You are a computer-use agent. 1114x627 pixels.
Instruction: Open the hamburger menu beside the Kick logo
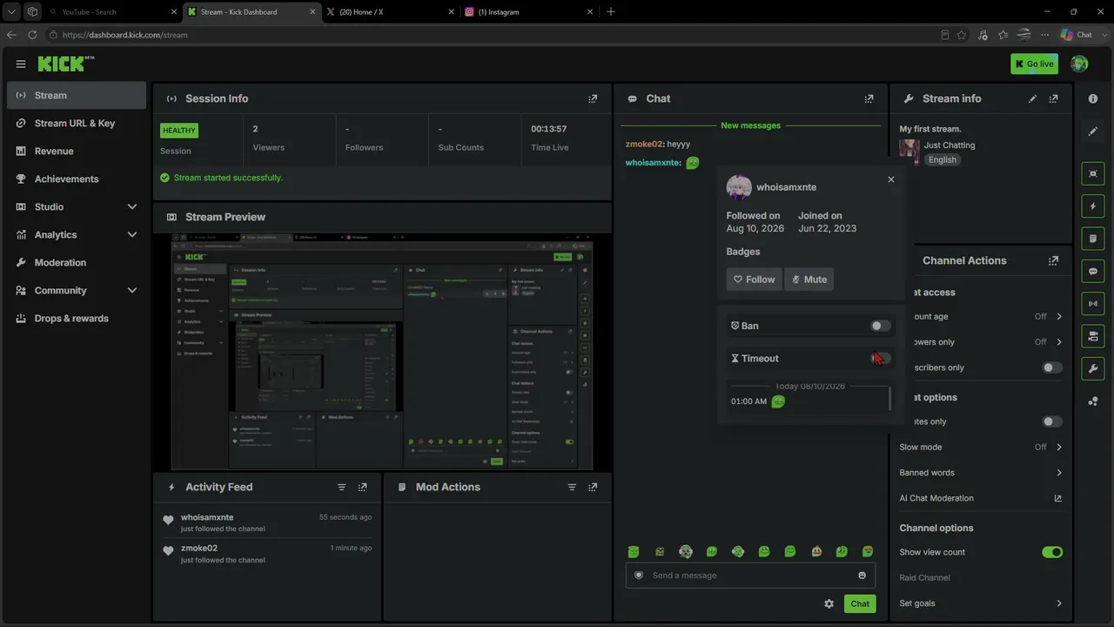click(21, 64)
